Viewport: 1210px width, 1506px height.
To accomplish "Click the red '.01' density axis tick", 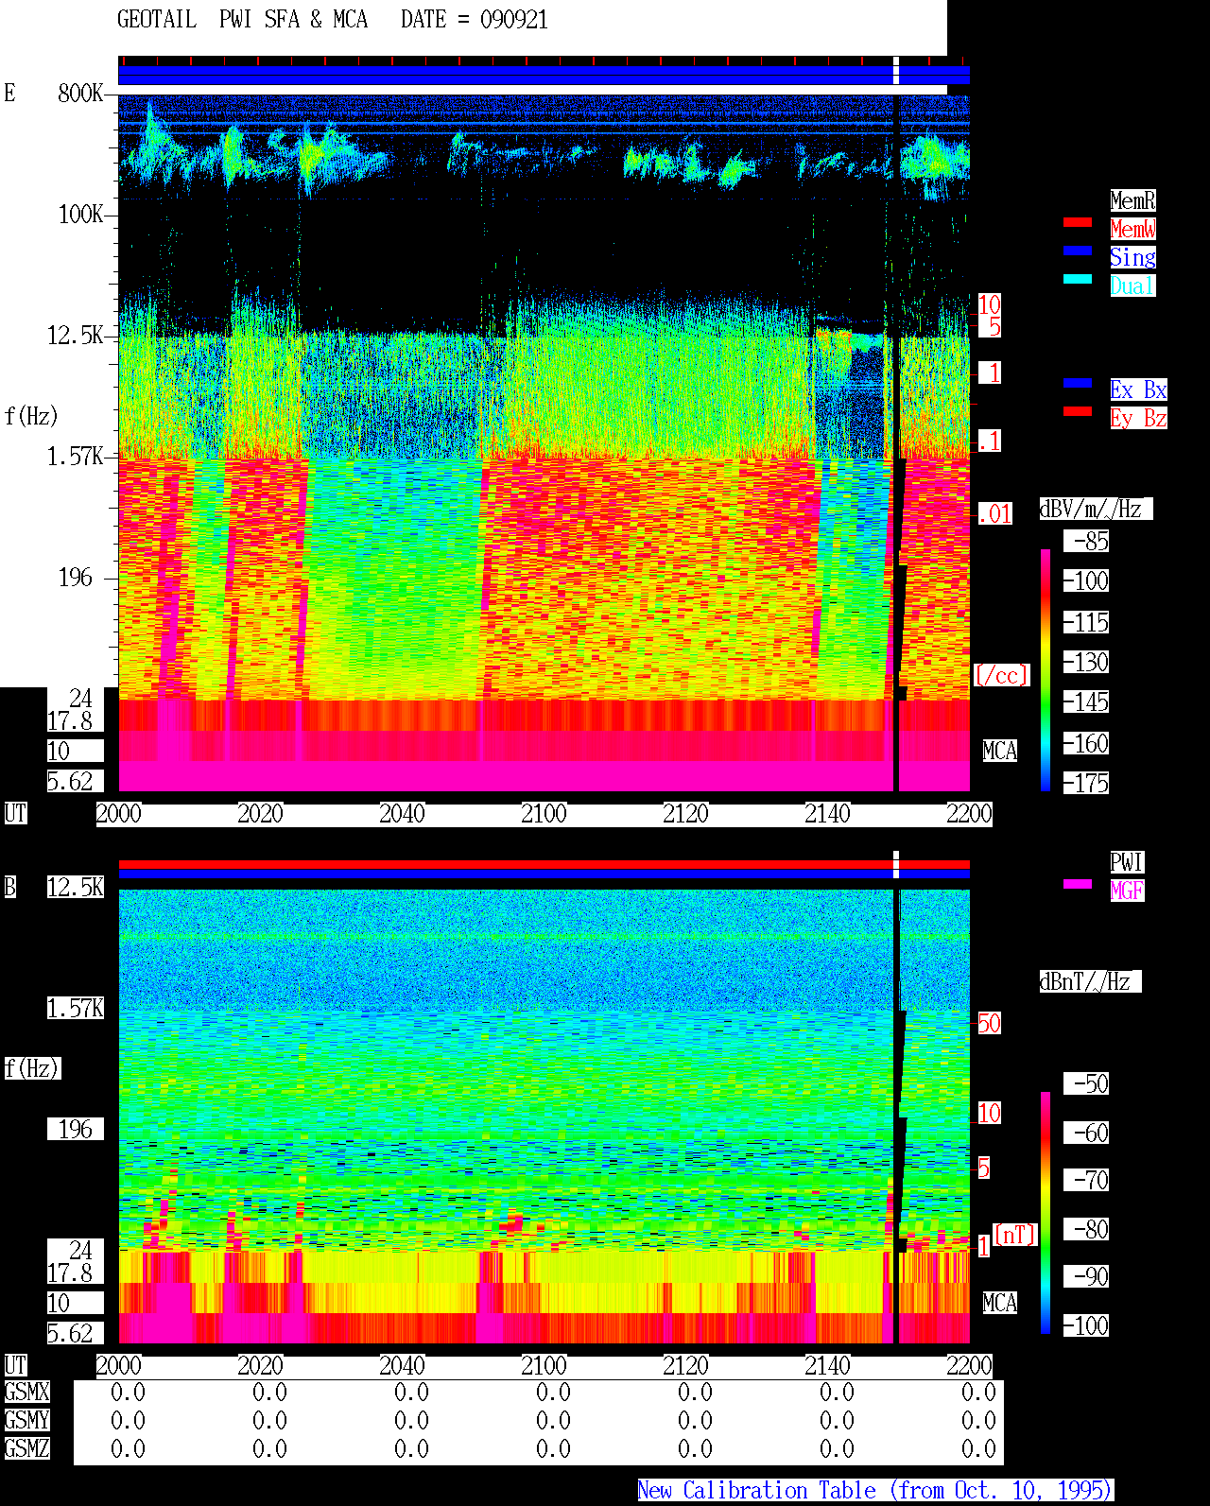I will coord(994,514).
